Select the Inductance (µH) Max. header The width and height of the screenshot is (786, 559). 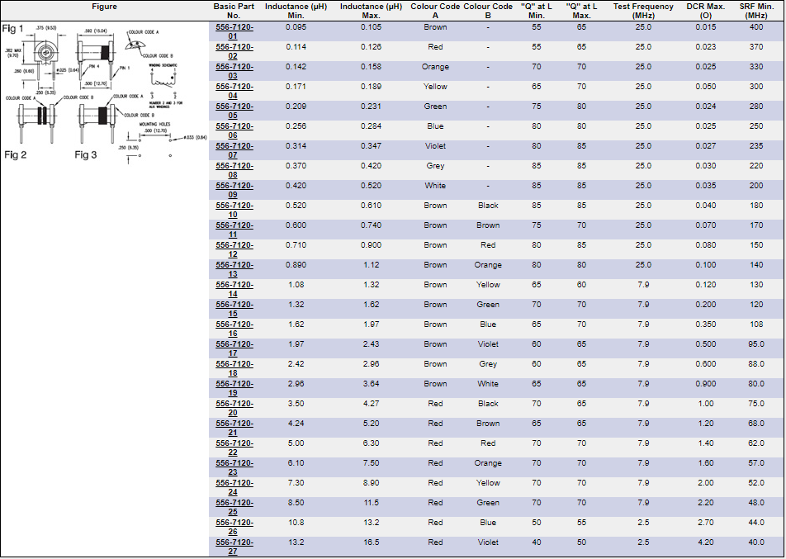click(372, 11)
